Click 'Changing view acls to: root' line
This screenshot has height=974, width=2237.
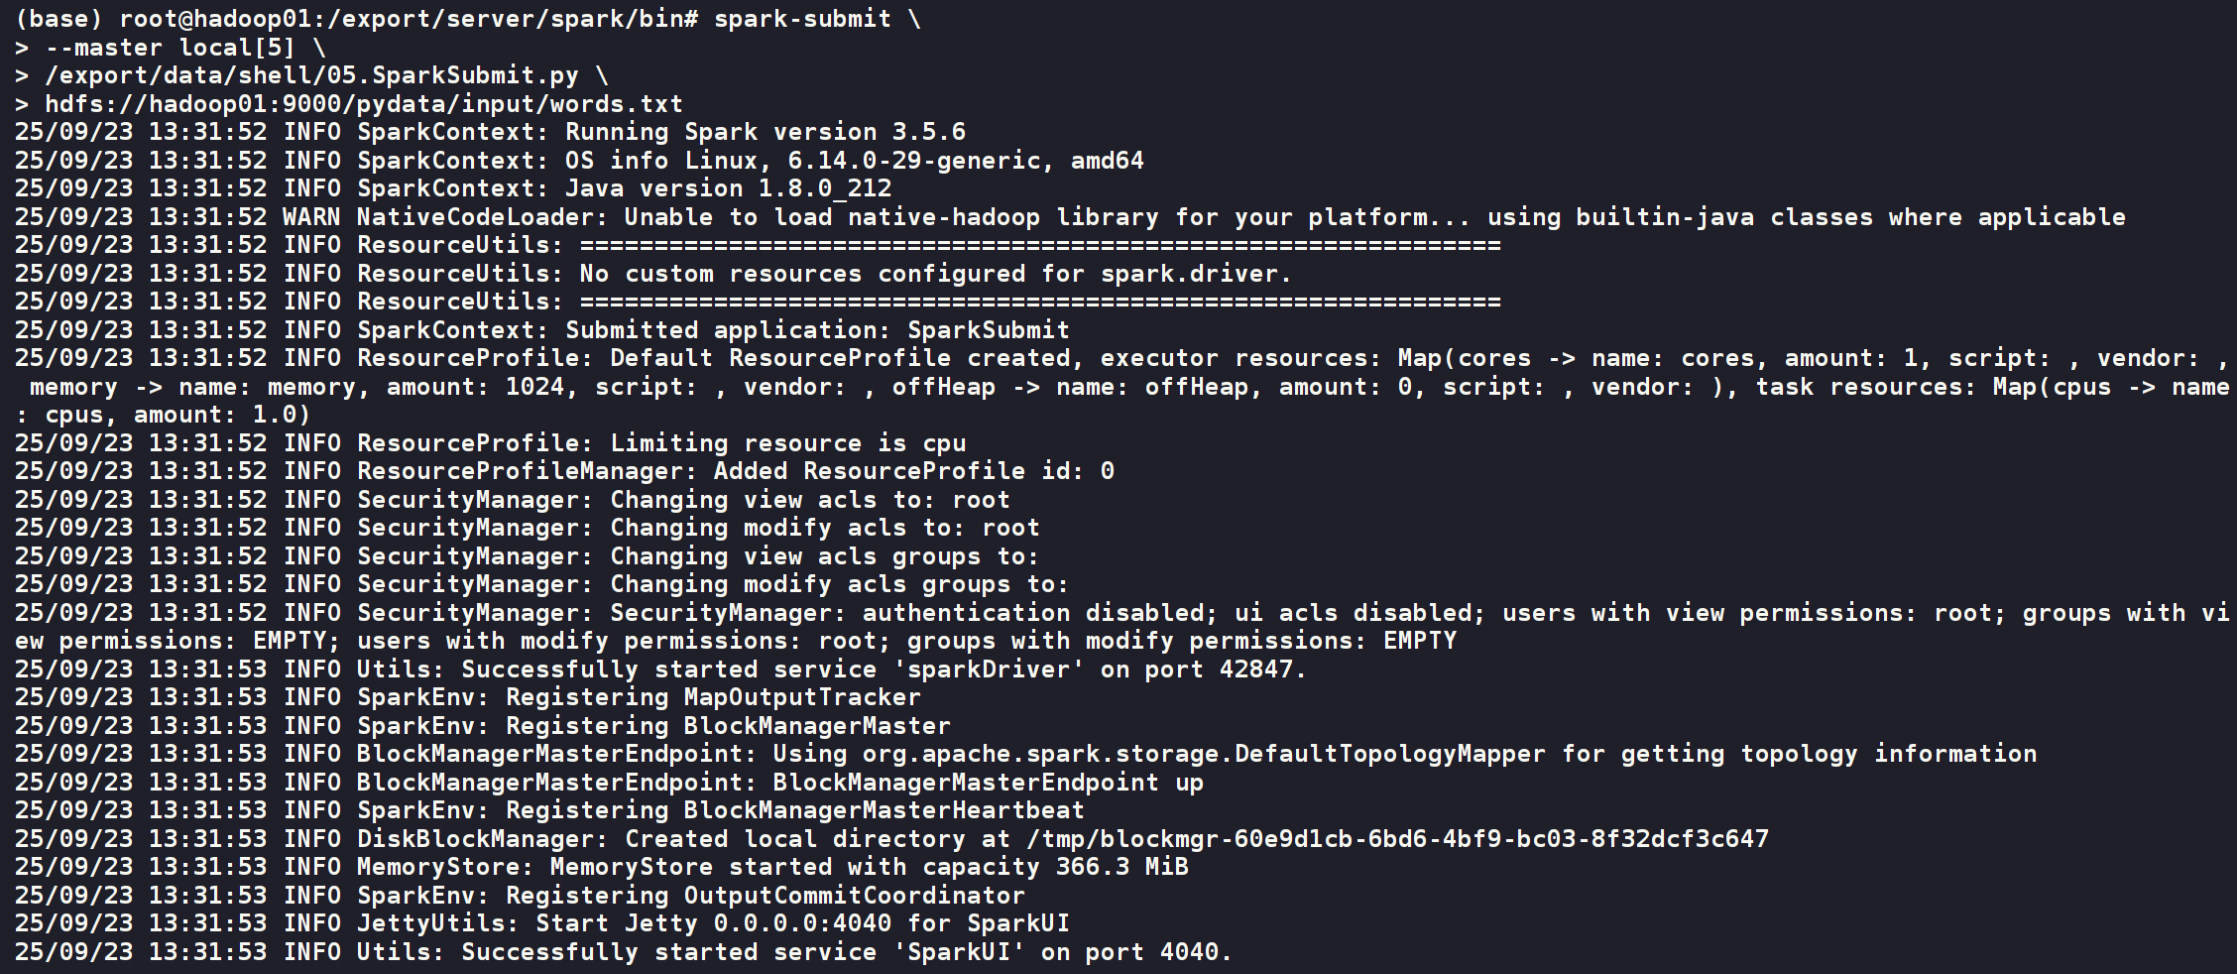click(x=809, y=500)
